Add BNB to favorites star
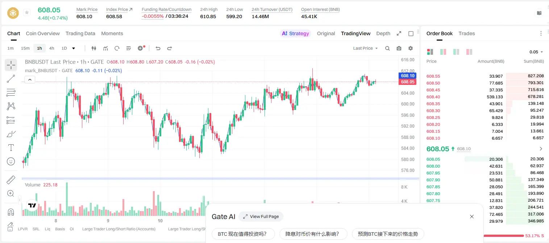Screen dimensions: 549x243 tap(27, 13)
